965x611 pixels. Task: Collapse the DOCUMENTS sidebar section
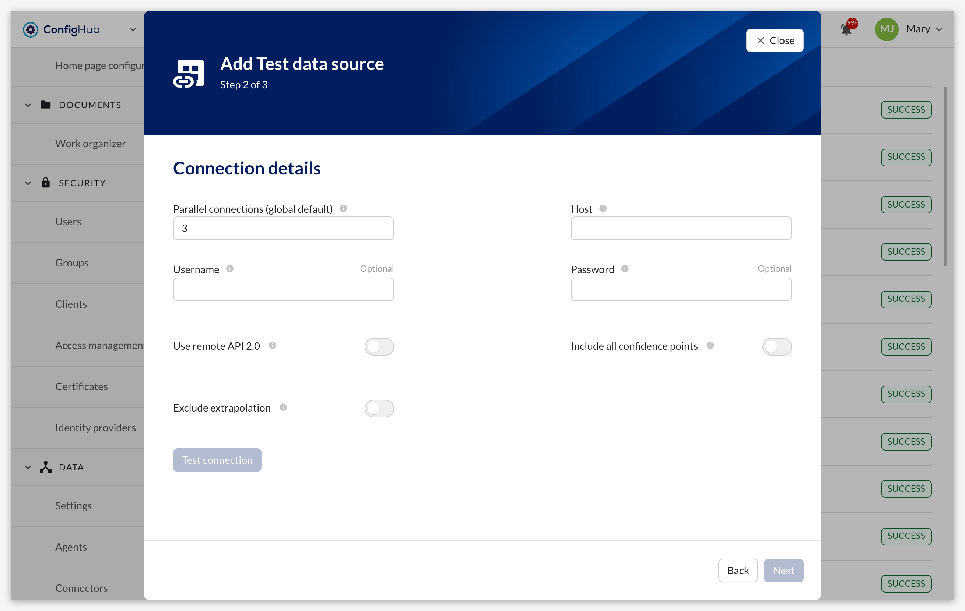(x=28, y=105)
